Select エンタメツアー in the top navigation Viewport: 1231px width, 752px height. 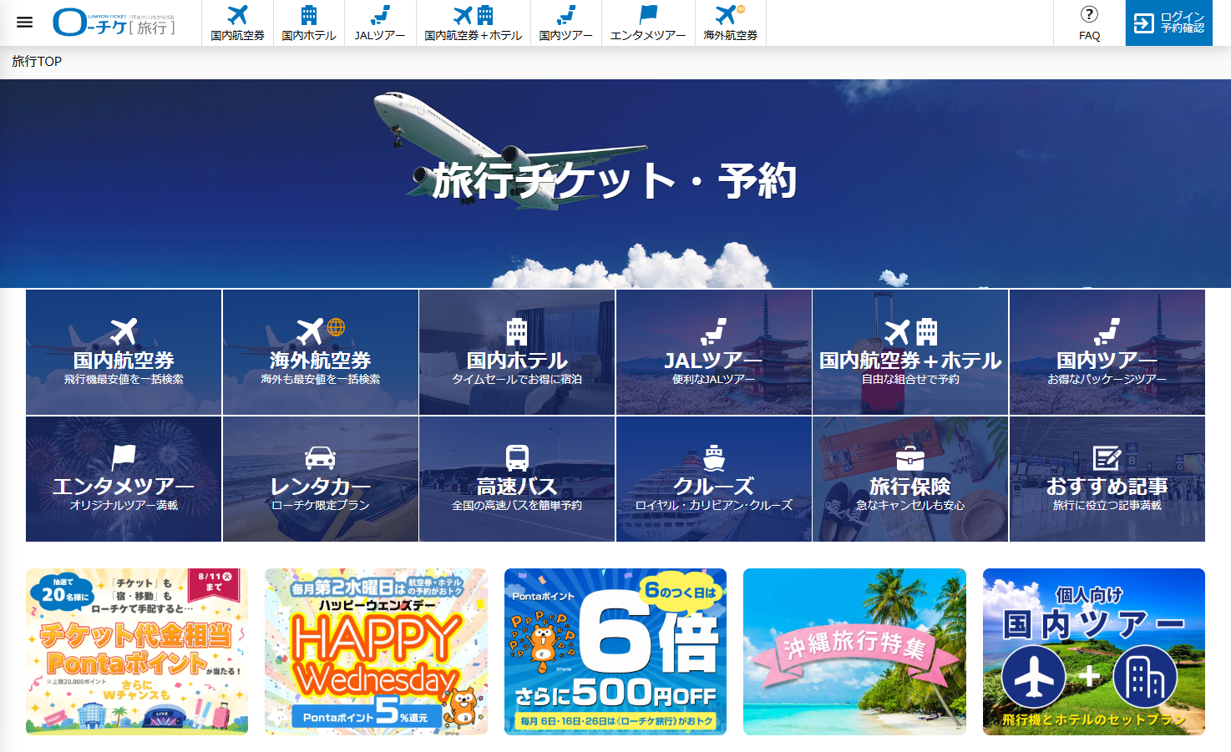648,35
